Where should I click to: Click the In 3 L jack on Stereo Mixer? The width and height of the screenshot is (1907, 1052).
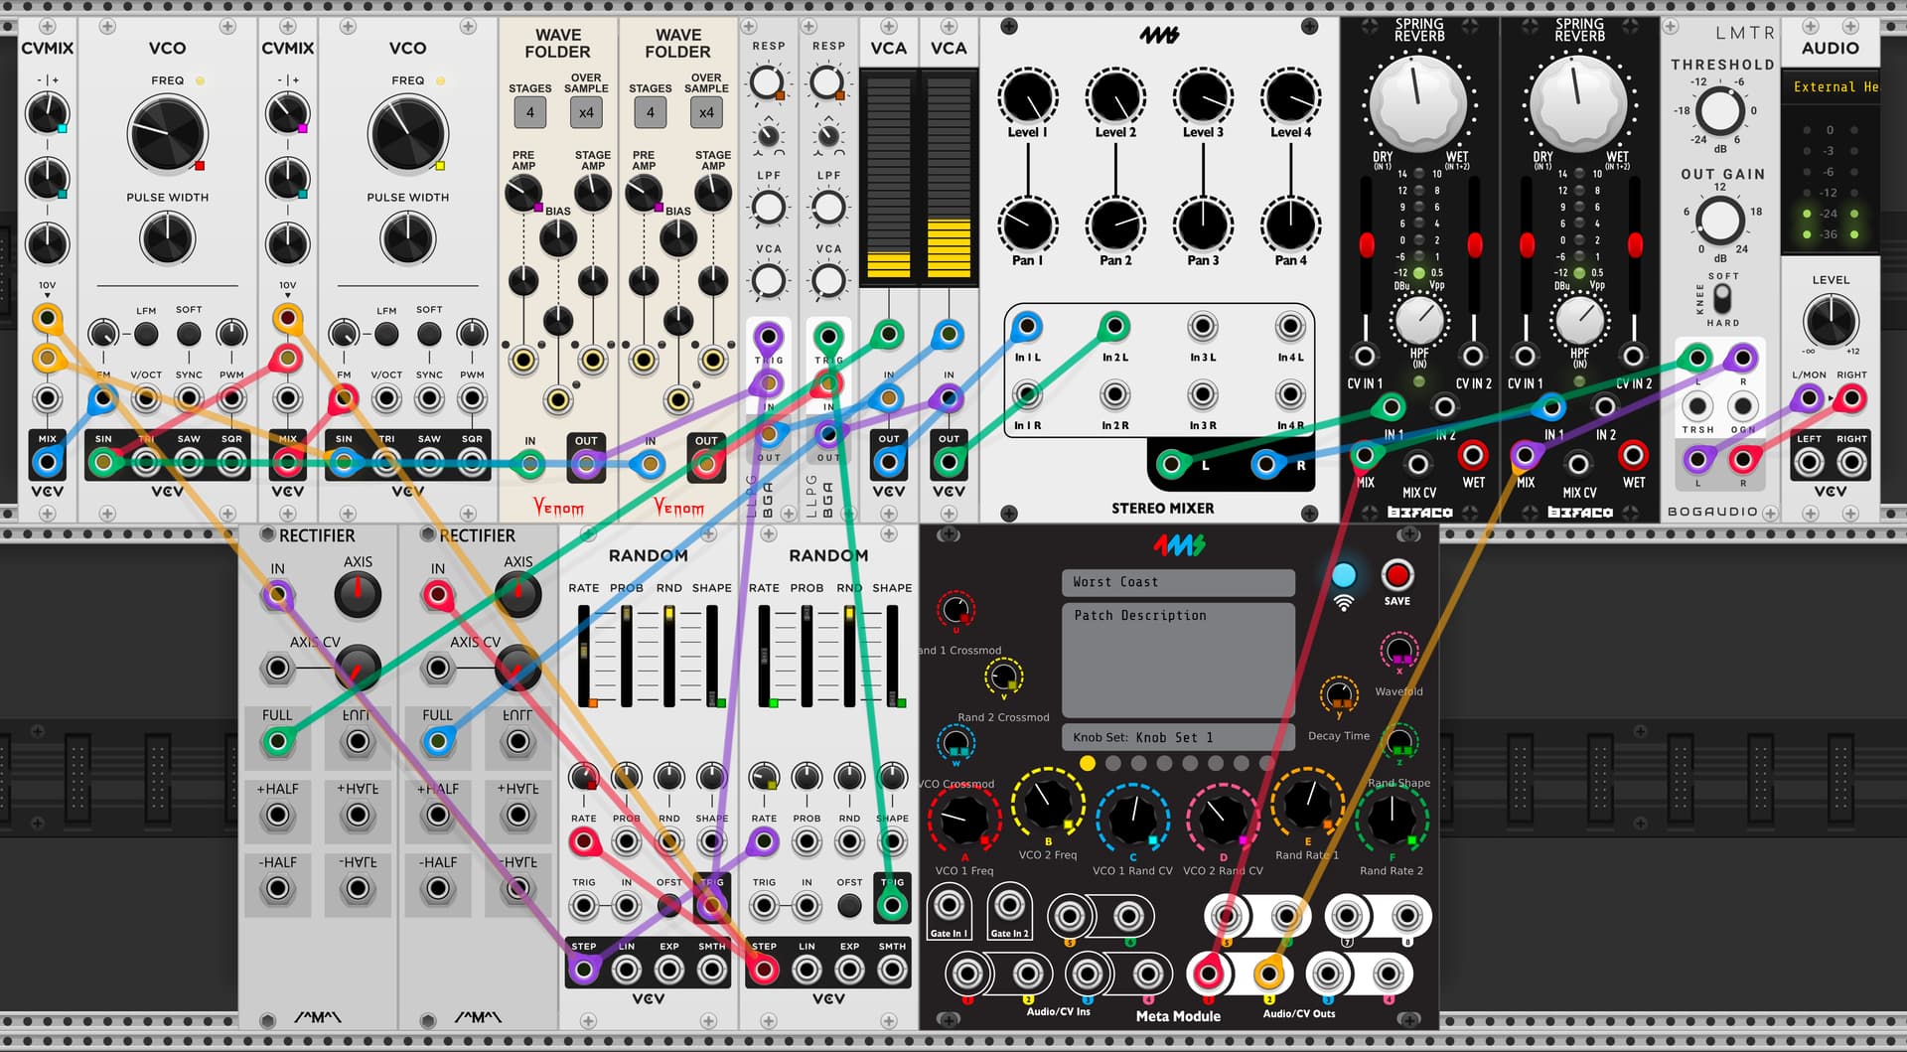(1203, 327)
